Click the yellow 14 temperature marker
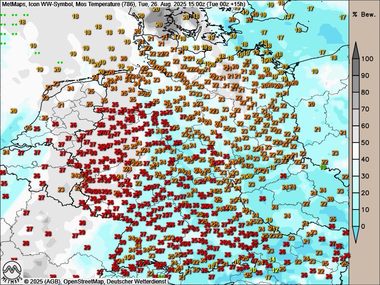This screenshot has width=380, height=285. [272, 259]
